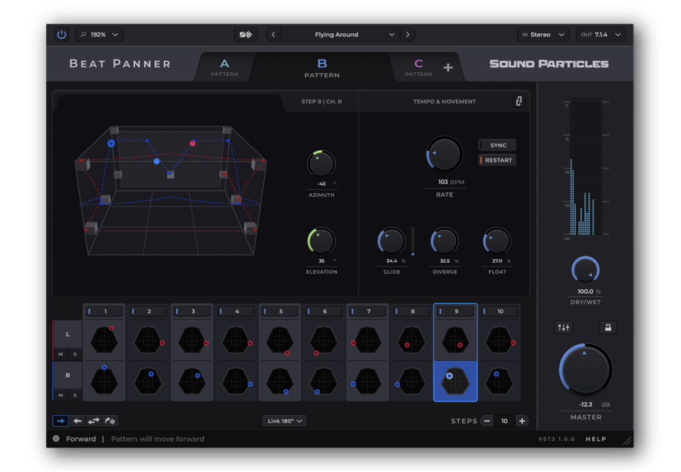Screen dimensions: 681x472
Task: Click the Diverge knob
Action: point(444,241)
